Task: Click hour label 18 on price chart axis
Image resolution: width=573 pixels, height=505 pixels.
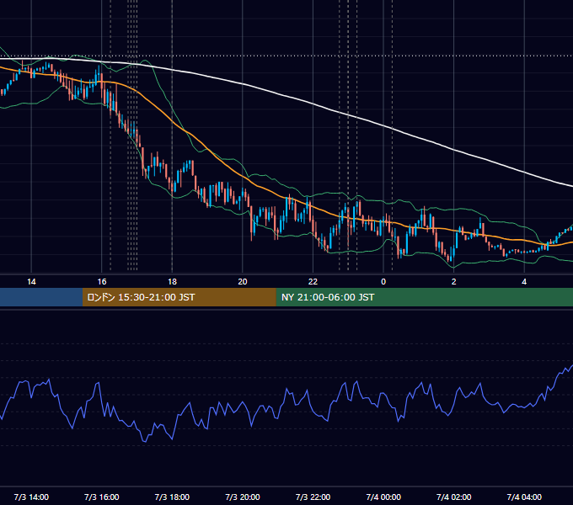Action: [x=172, y=282]
